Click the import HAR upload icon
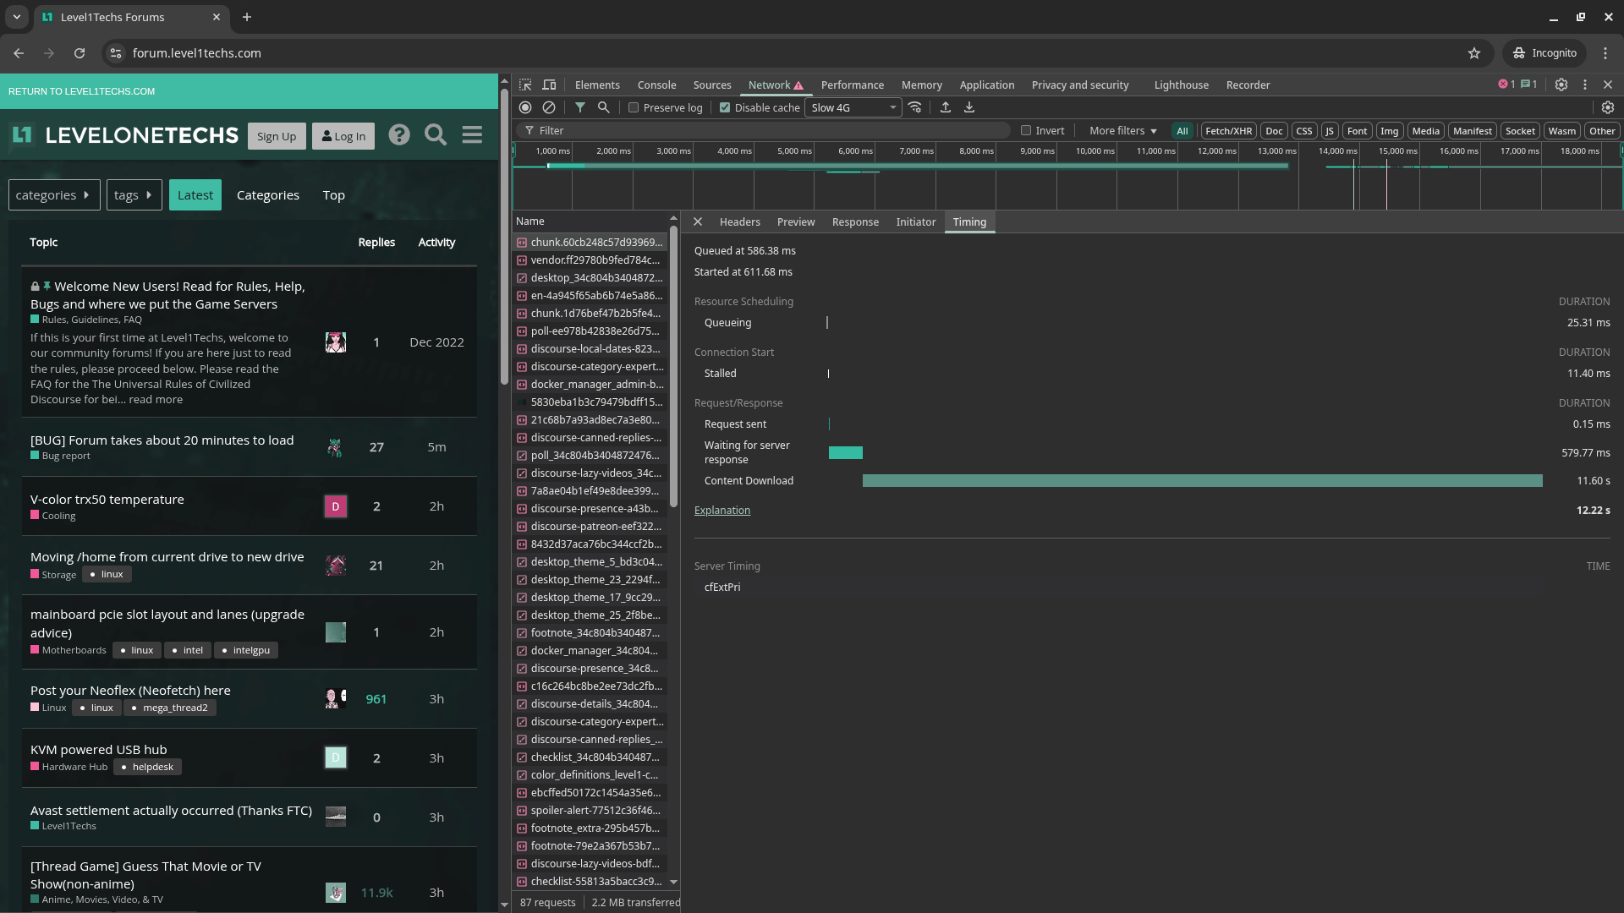Image resolution: width=1624 pixels, height=913 pixels. click(x=946, y=107)
